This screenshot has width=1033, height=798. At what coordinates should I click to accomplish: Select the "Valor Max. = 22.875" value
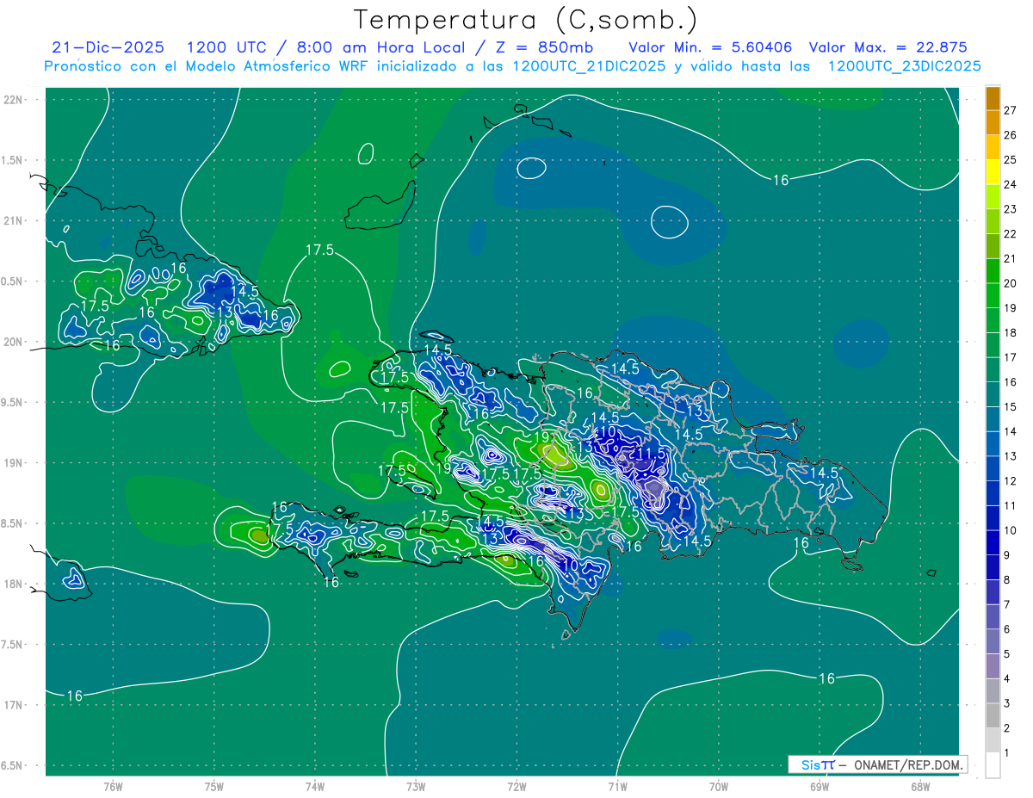(x=888, y=47)
